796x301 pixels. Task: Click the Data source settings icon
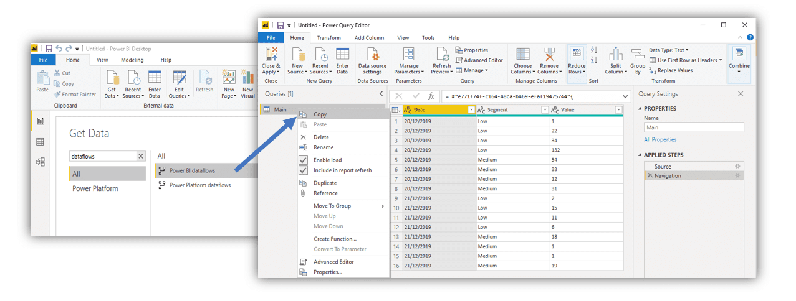[x=372, y=53]
